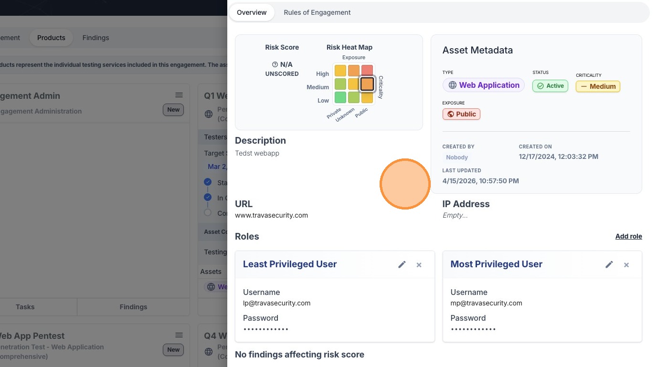Open the Findings tab in background page

coord(95,38)
